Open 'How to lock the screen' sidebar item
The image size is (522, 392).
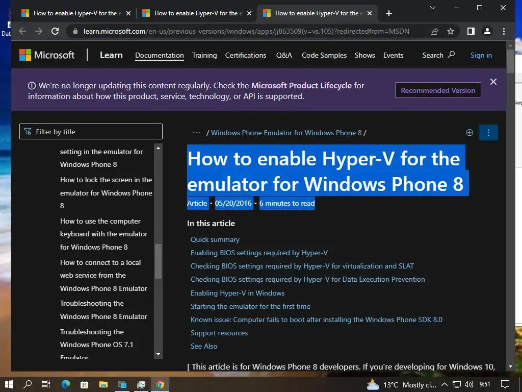click(x=106, y=192)
